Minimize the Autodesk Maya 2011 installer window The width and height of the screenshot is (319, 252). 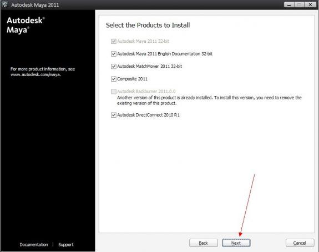click(x=289, y=4)
